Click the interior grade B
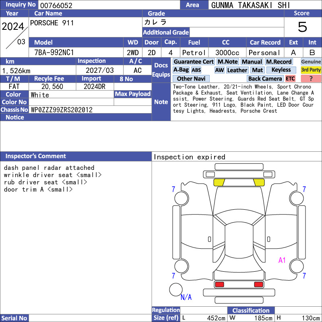The image size is (322, 322). [x=312, y=53]
